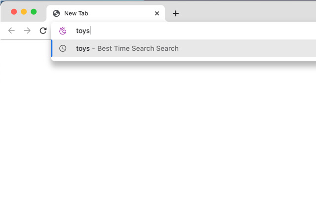This screenshot has width=316, height=197.
Task: Close the New Tab tab
Action: (x=157, y=13)
